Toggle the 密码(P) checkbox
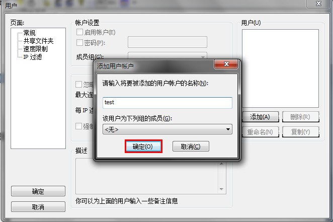Image resolution: width=333 pixels, height=222 pixels. click(x=79, y=42)
